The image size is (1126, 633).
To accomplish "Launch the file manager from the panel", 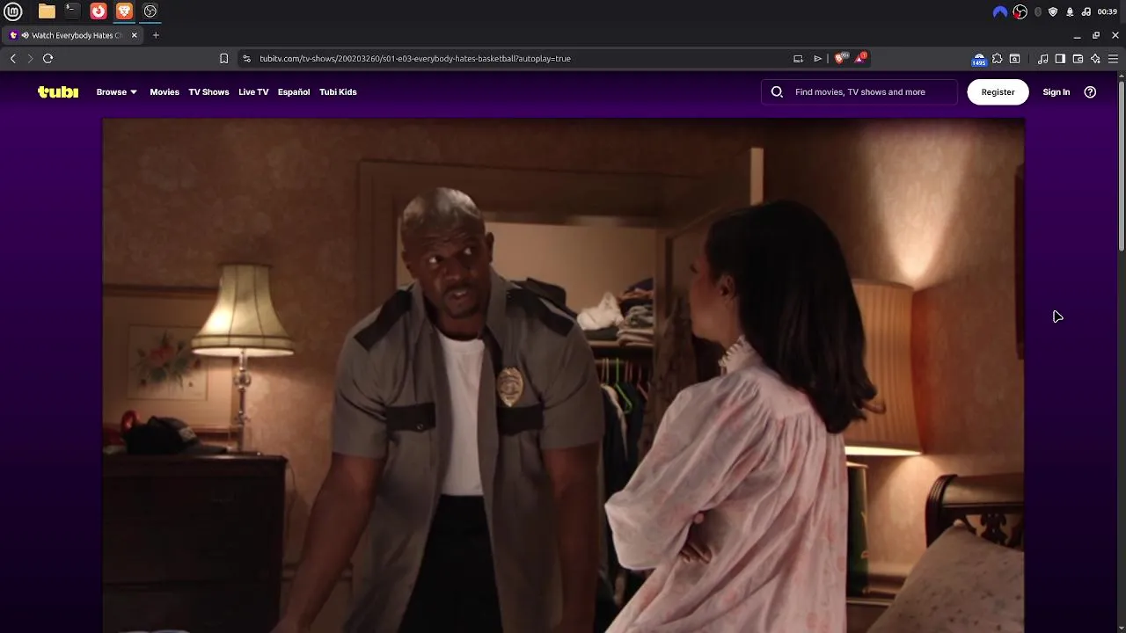I will click(x=47, y=11).
